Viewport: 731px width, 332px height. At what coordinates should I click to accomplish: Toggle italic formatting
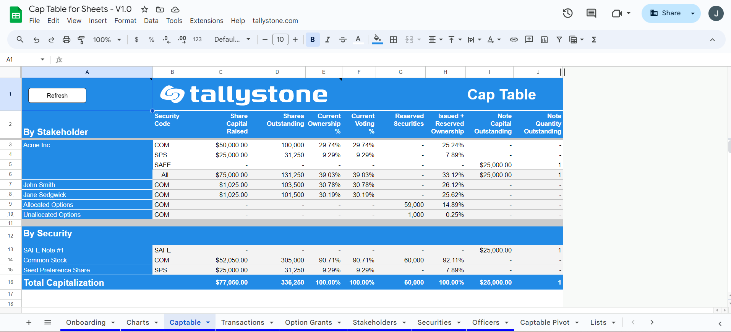coord(327,39)
